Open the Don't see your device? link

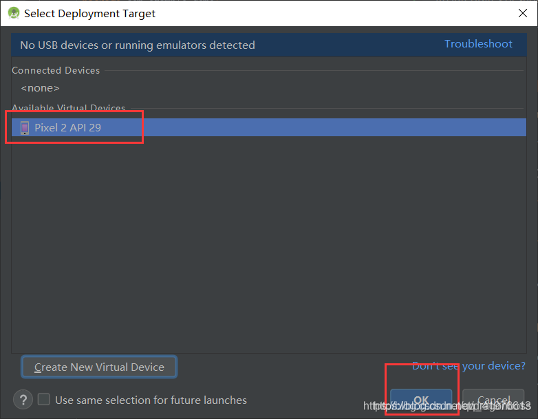click(469, 366)
